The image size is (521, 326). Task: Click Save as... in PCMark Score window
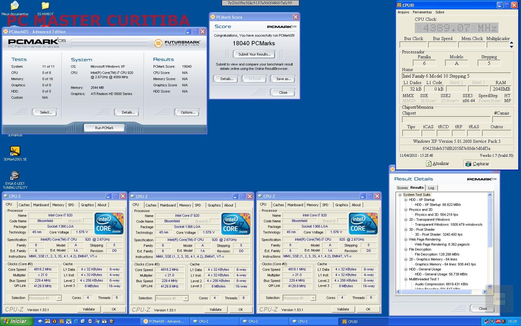(283, 79)
